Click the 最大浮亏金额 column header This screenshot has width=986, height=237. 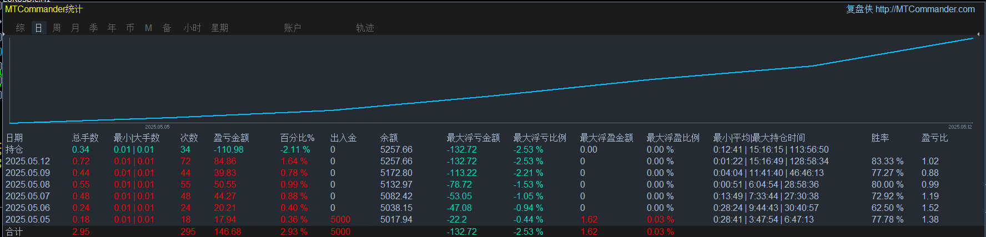pos(474,138)
